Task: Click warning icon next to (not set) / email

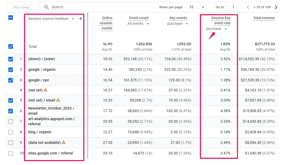Action: 58,100
